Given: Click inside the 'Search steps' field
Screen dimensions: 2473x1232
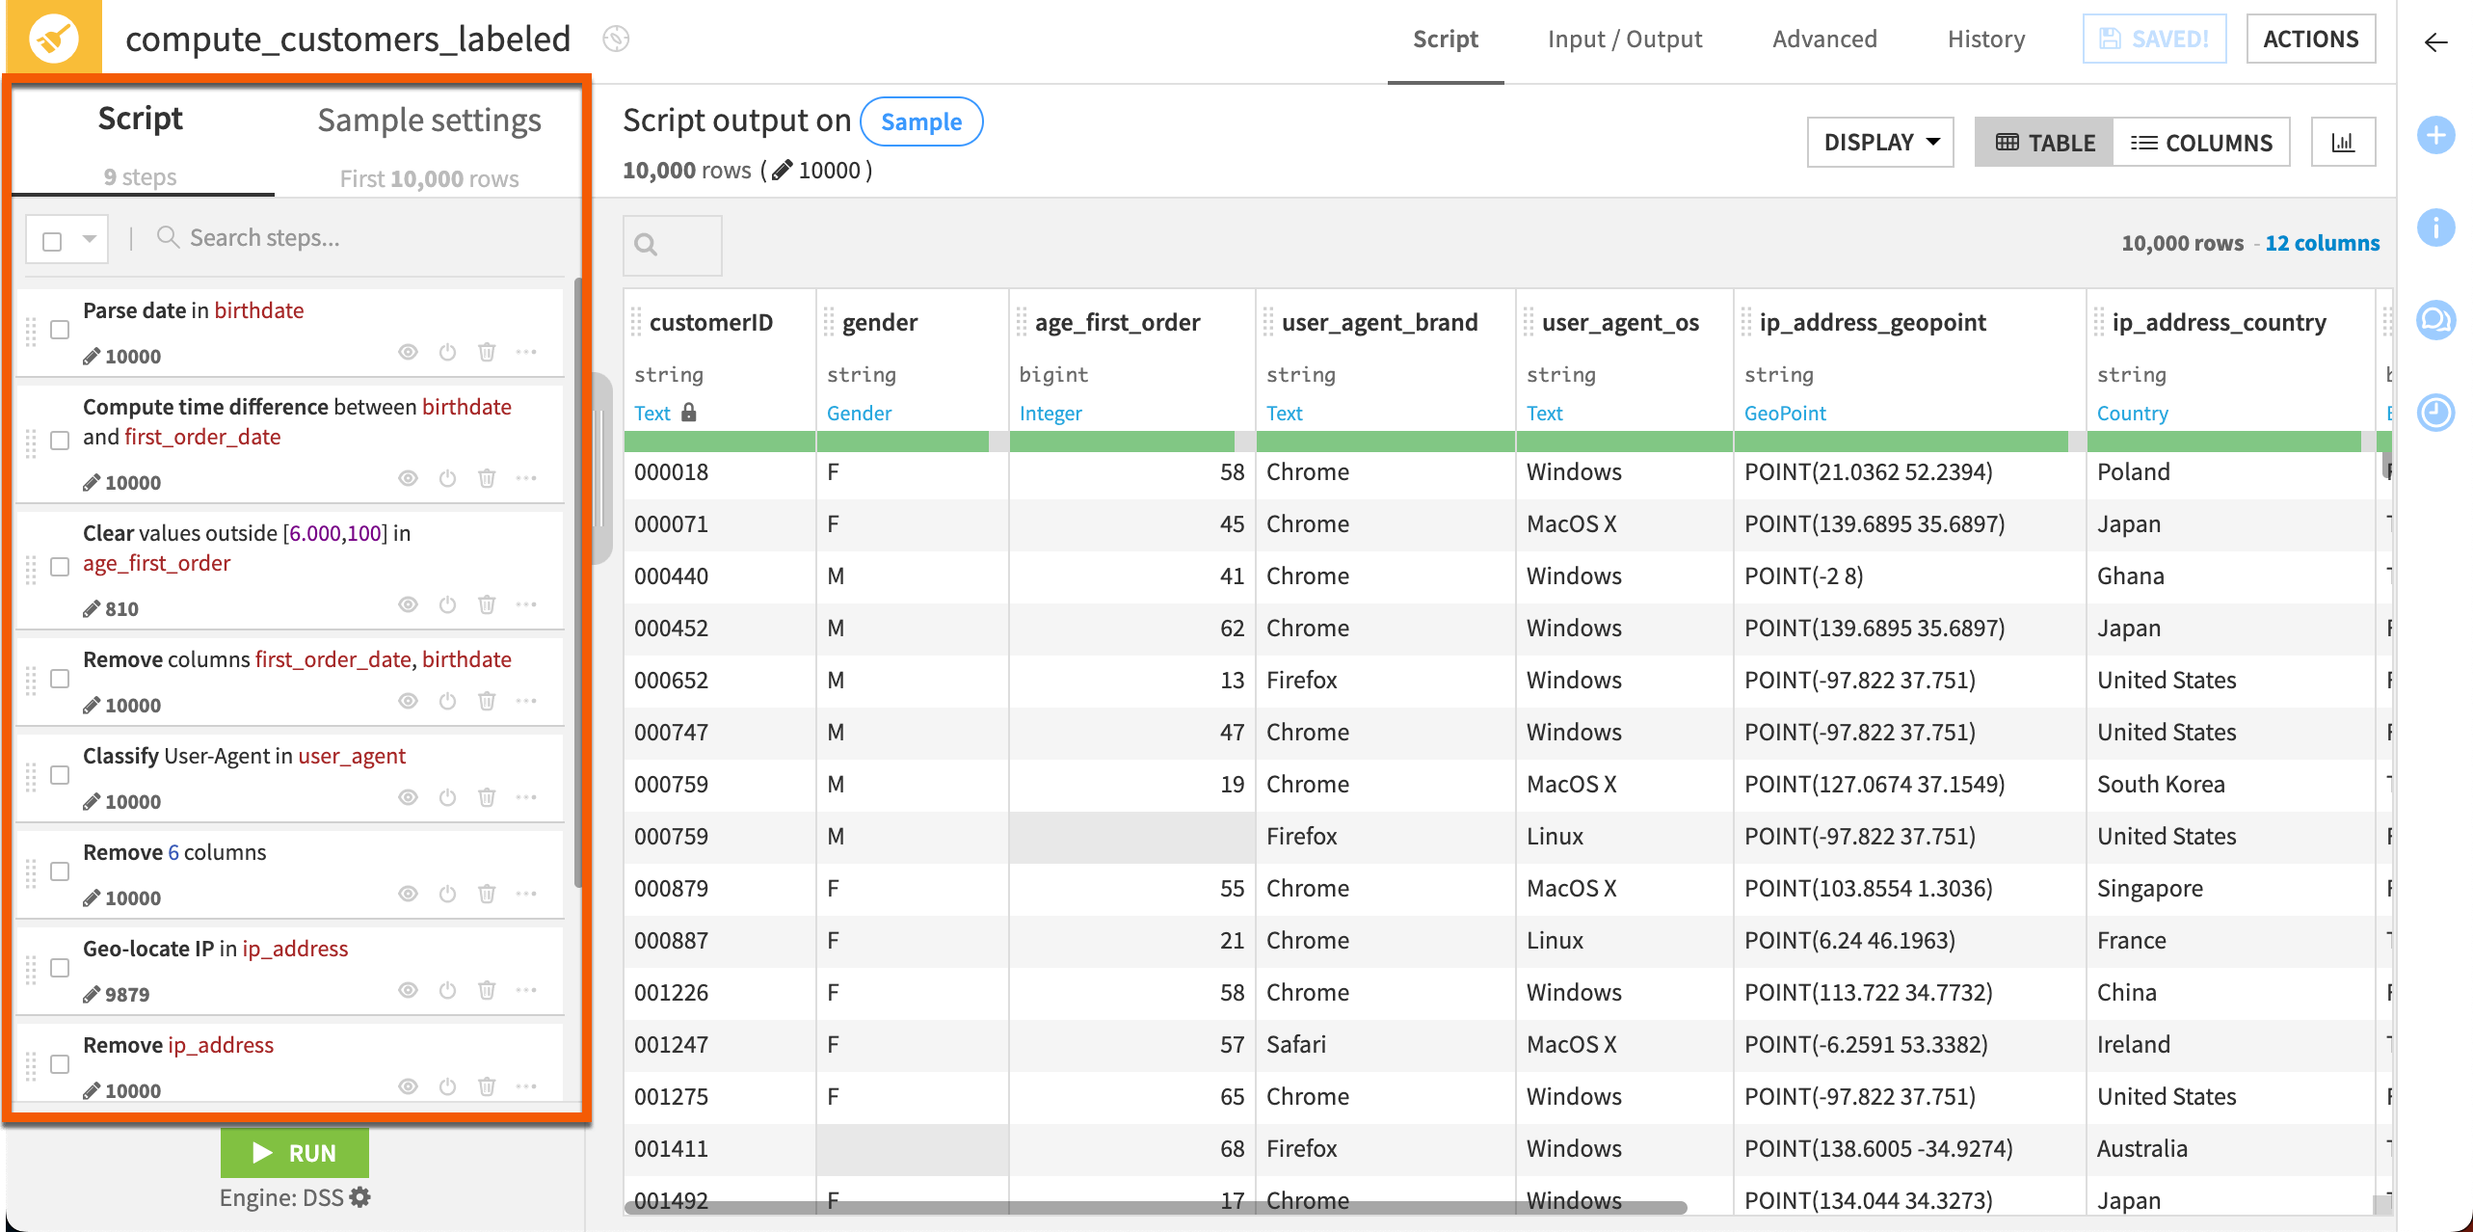Looking at the screenshot, I should pyautogui.click(x=289, y=237).
